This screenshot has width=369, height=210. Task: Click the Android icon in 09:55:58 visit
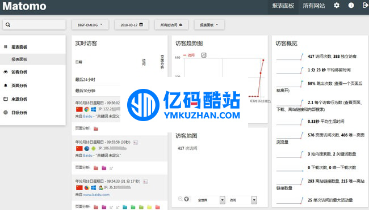(94, 148)
